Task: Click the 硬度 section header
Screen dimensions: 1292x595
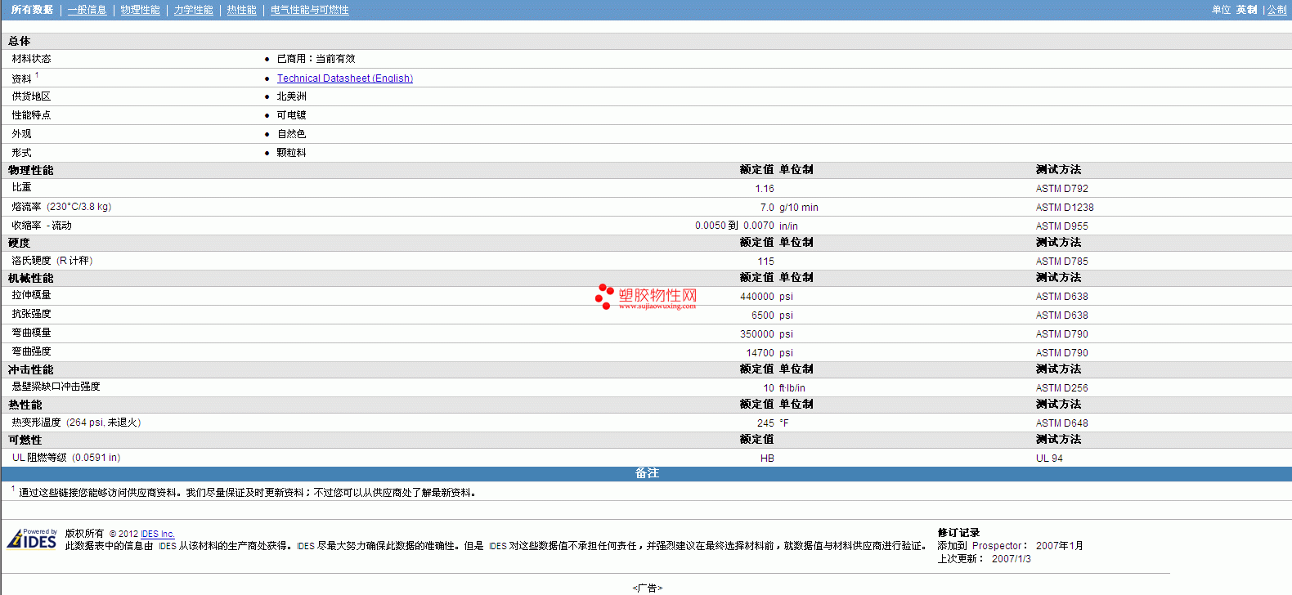Action: 19,243
